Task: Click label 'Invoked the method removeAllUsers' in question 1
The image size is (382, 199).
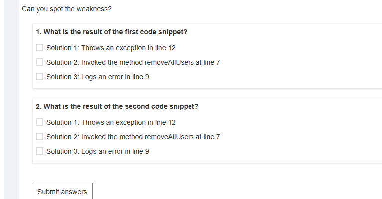Action: (138, 62)
